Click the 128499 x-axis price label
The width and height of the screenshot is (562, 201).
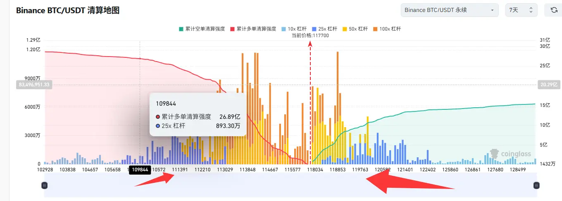point(518,170)
